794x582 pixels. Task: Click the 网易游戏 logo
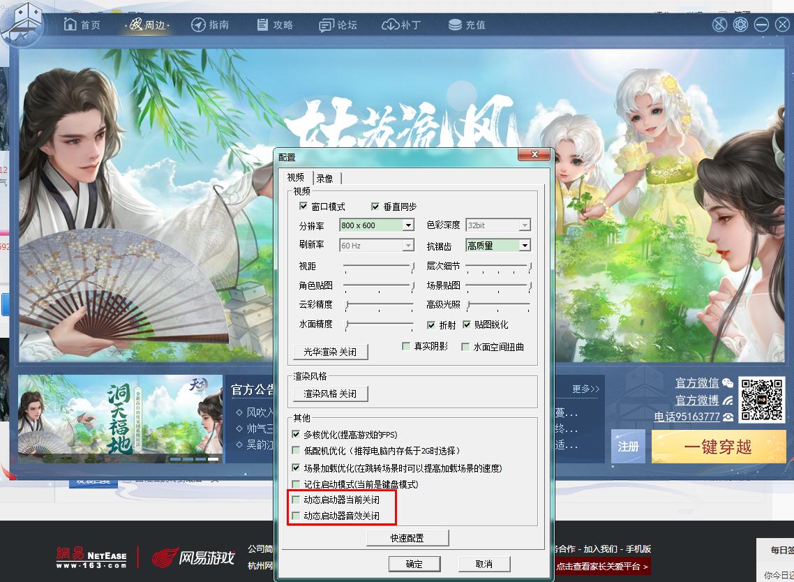point(193,558)
